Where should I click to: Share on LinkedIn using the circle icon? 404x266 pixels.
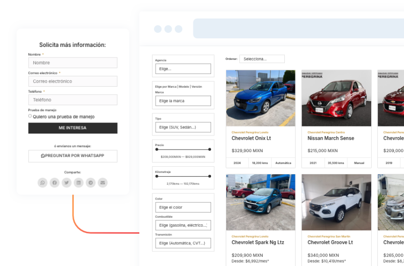[79, 183]
